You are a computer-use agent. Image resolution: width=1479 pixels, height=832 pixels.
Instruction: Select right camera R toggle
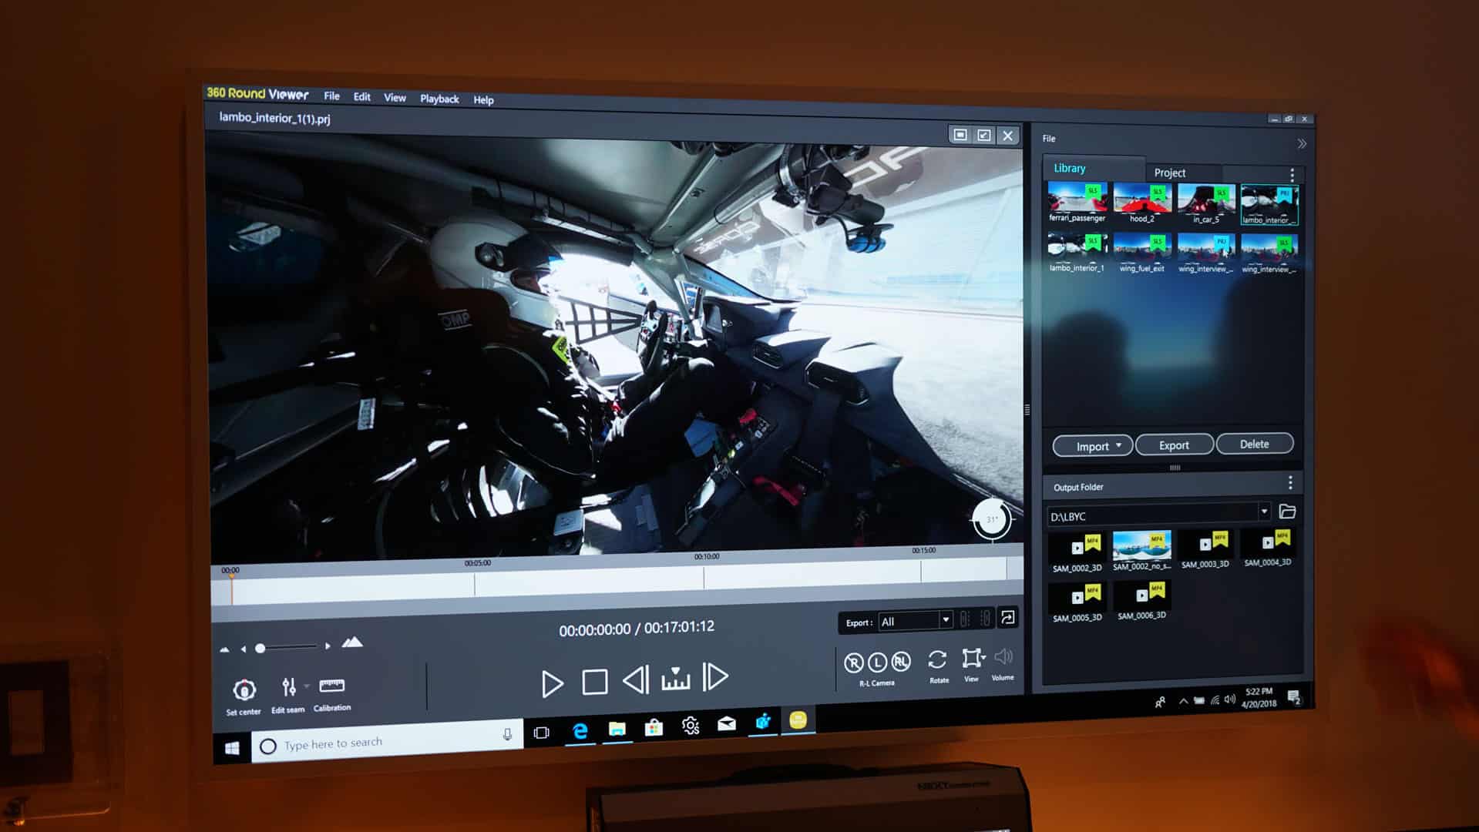tap(853, 663)
